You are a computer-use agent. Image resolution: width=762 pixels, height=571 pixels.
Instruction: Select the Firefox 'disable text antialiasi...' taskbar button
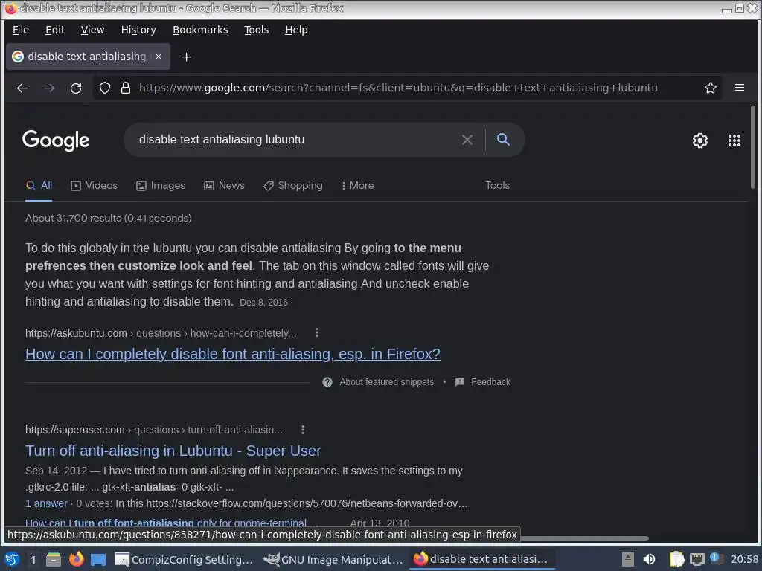(x=481, y=559)
